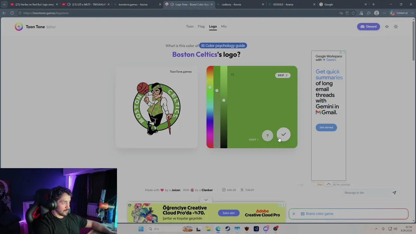Adjust the saturation slider handle
This screenshot has height=234, width=416.
click(217, 90)
